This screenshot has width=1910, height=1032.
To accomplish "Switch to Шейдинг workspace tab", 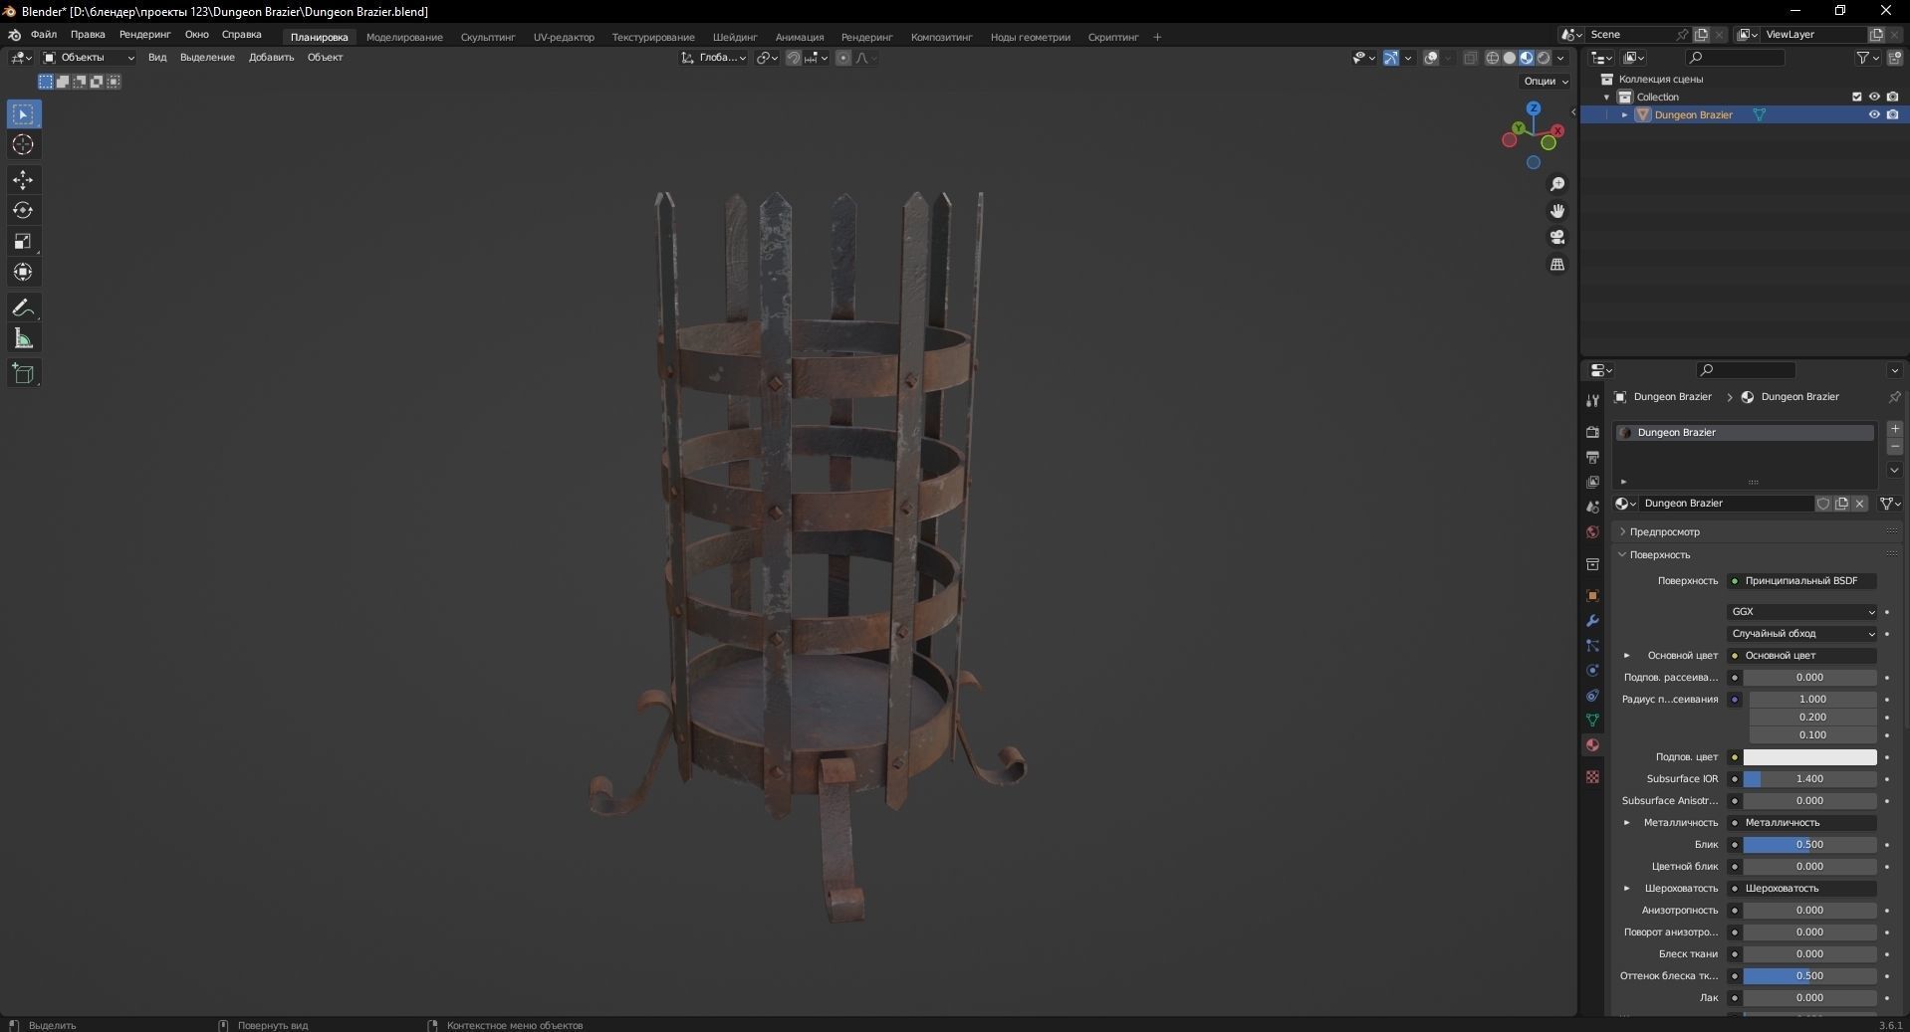I will pos(735,38).
